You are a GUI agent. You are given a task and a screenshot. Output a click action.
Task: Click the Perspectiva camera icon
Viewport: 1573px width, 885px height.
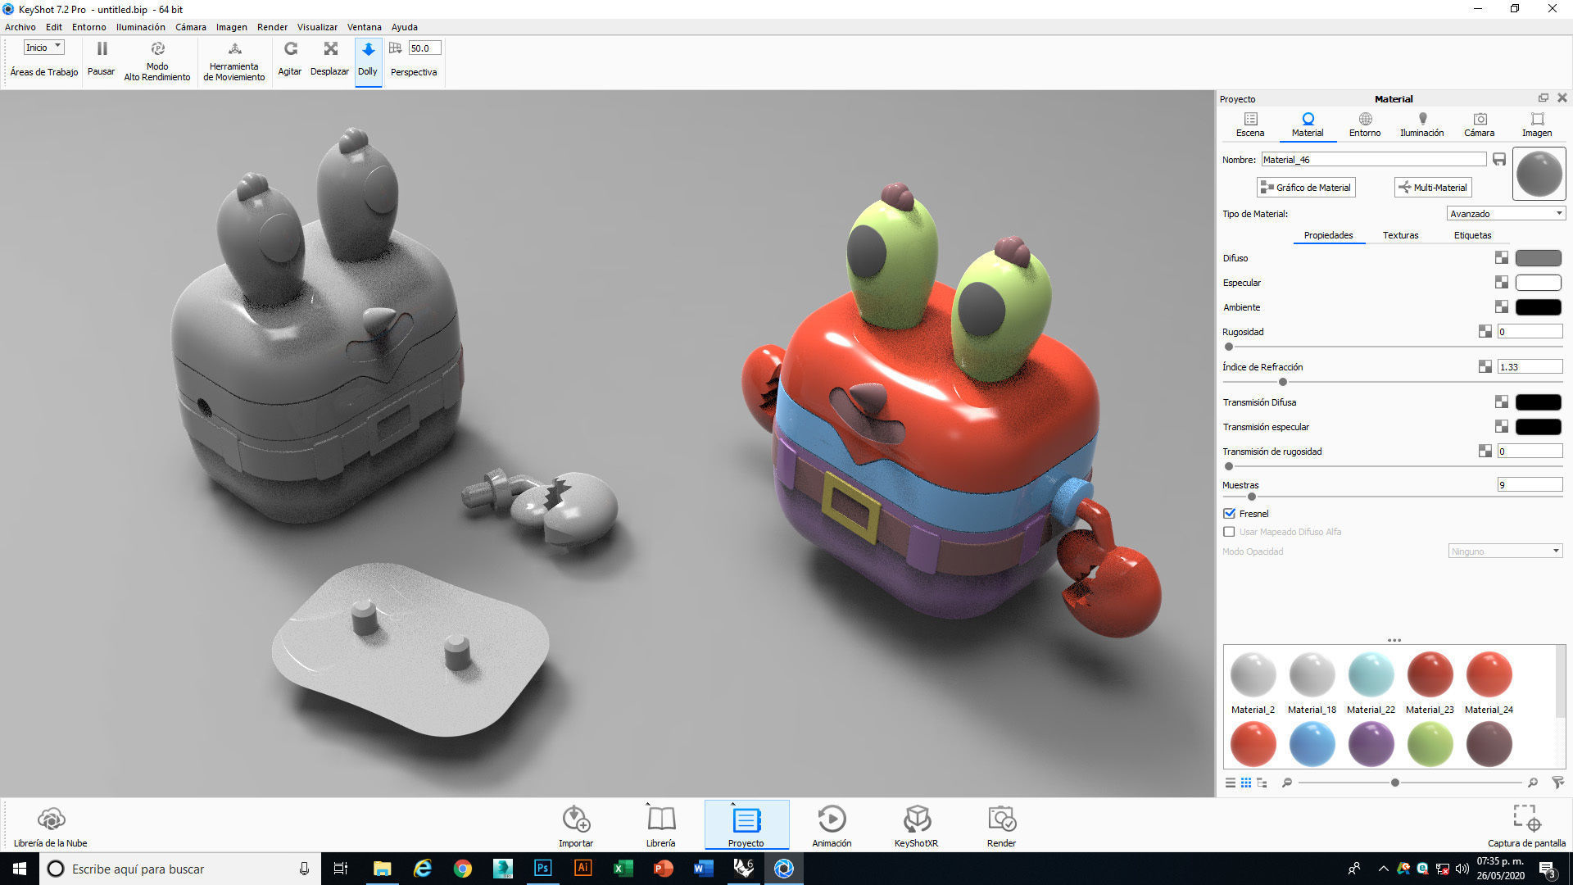click(x=396, y=48)
